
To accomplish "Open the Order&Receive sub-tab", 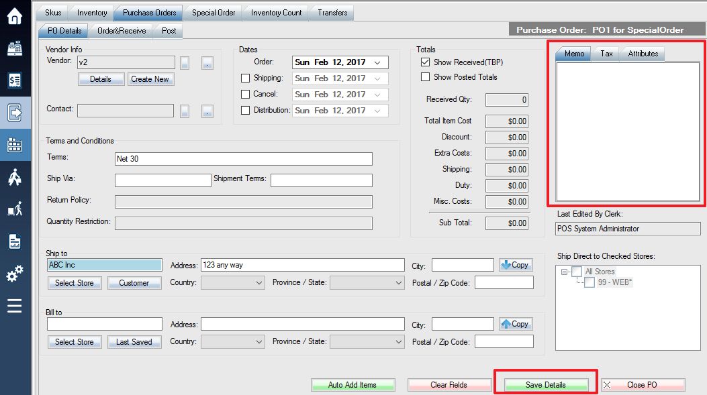I will click(122, 31).
